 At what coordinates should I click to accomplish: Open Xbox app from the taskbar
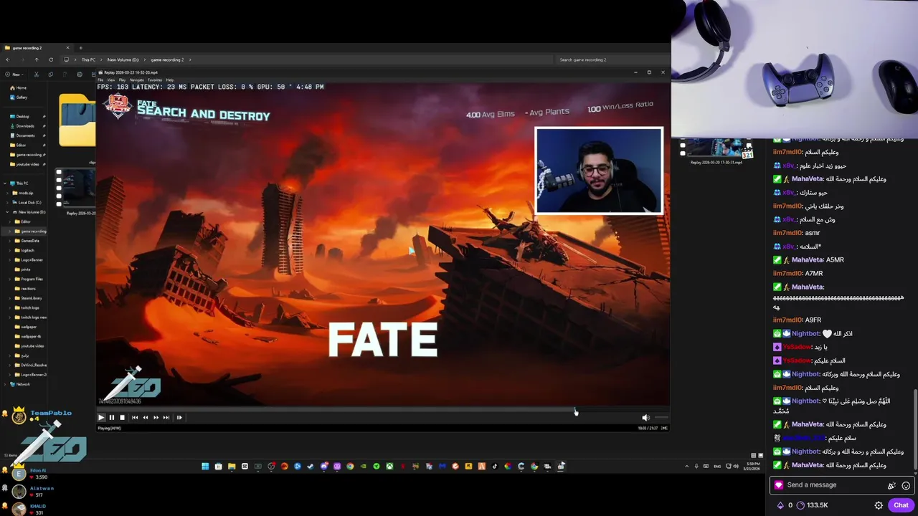pos(389,466)
